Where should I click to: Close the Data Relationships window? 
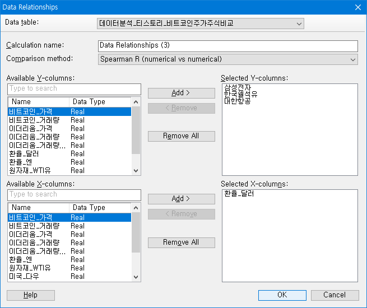coord(358,7)
